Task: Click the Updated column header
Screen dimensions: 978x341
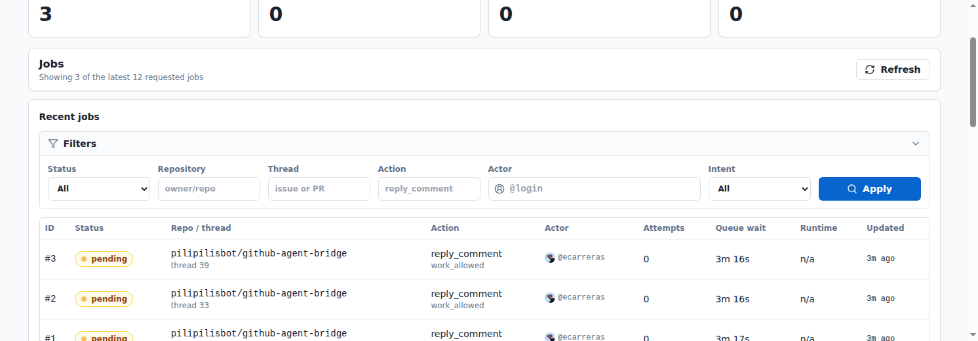Action: [x=886, y=228]
